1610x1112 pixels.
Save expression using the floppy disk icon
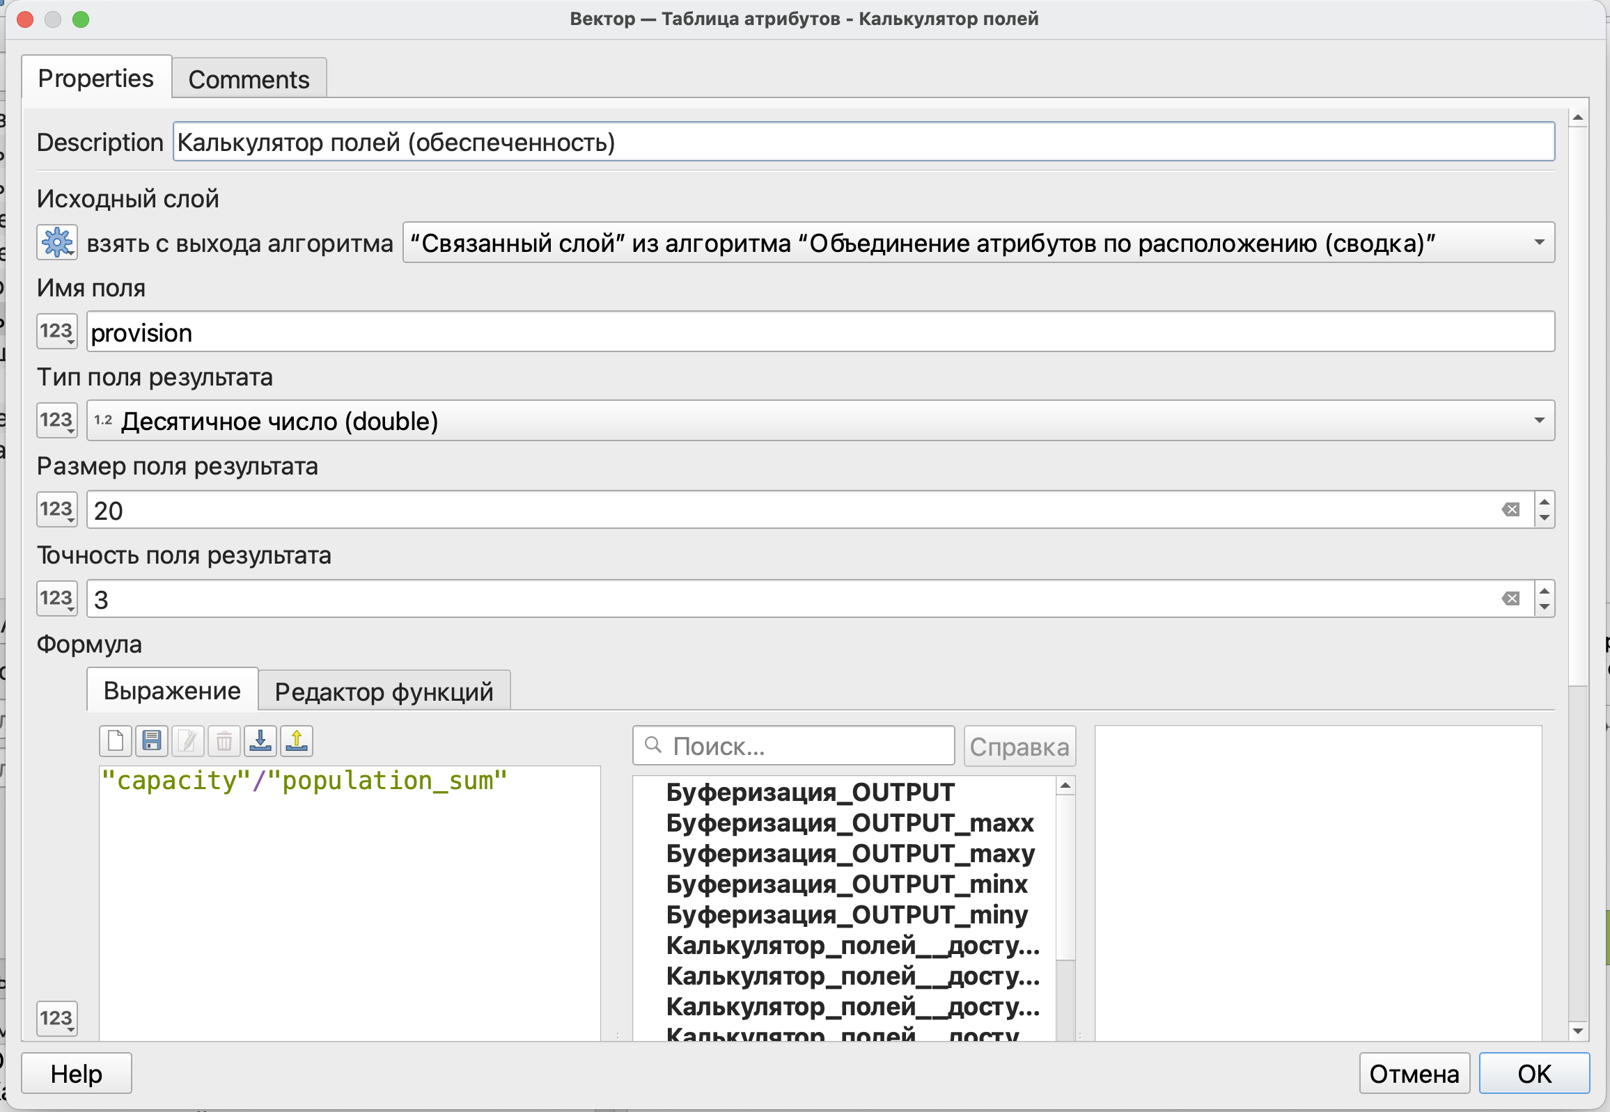151,740
